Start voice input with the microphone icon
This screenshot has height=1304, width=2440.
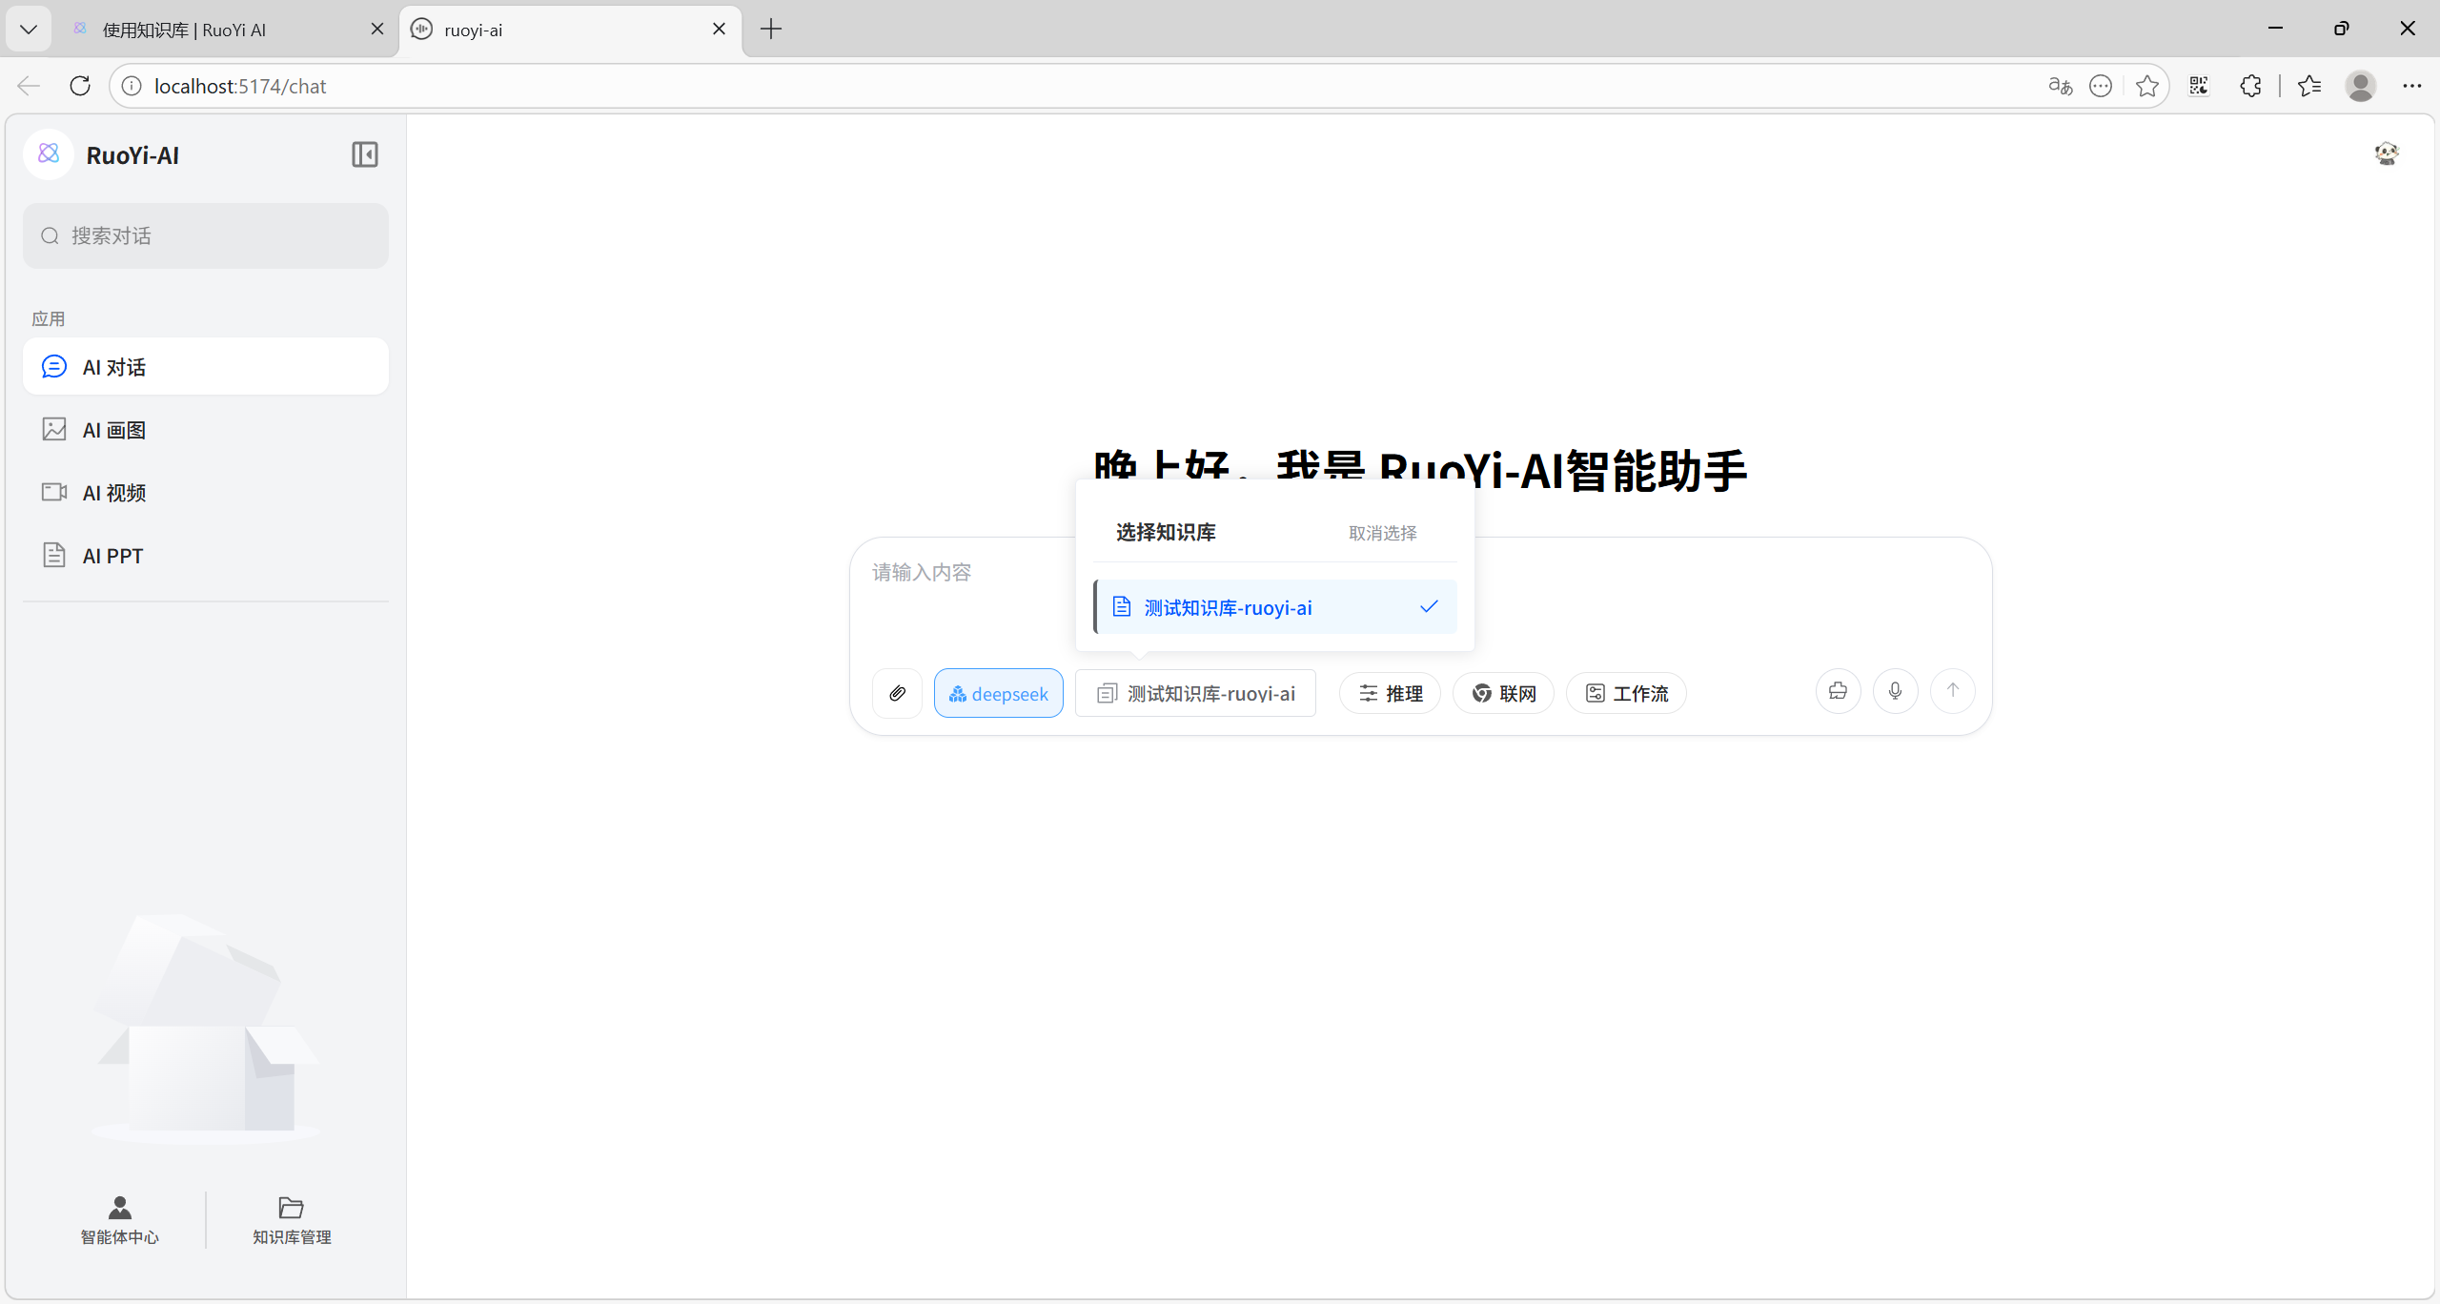(x=1894, y=691)
